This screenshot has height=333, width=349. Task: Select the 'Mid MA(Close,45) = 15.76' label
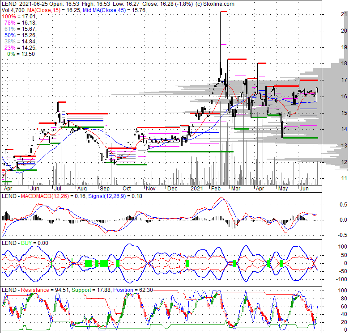coord(114,10)
